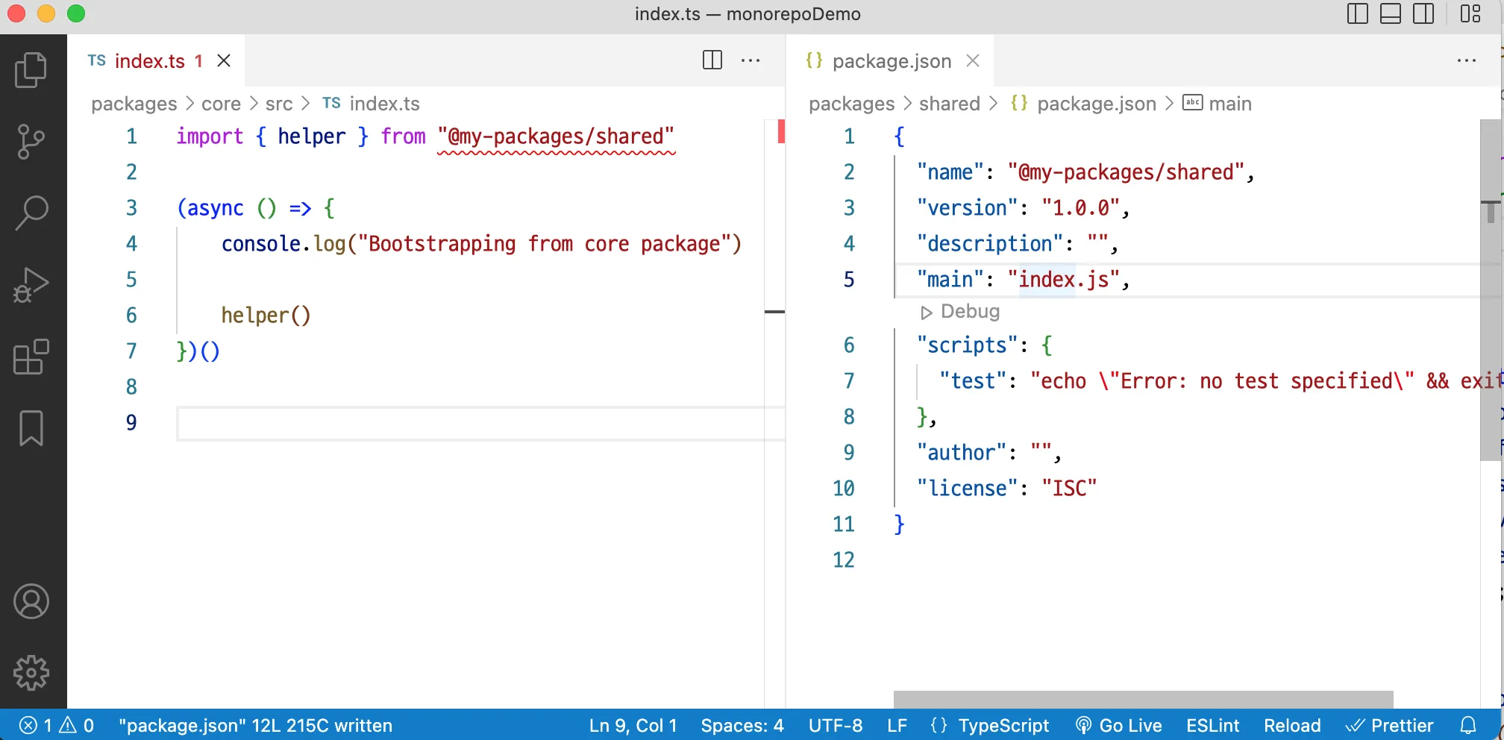Open the Explorer view in activity bar
This screenshot has width=1504, height=740.
tap(31, 69)
